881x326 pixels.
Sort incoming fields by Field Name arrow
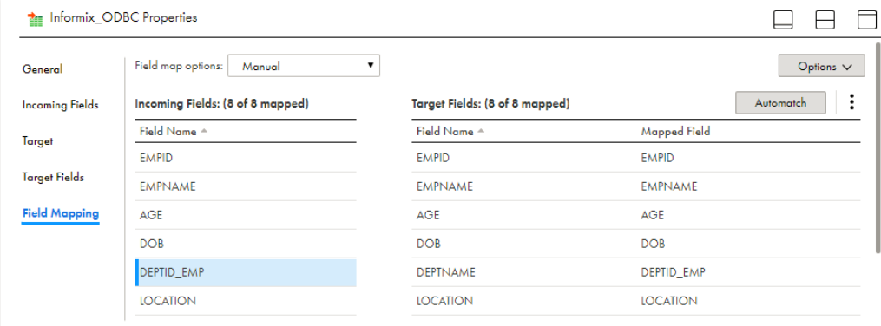point(204,131)
